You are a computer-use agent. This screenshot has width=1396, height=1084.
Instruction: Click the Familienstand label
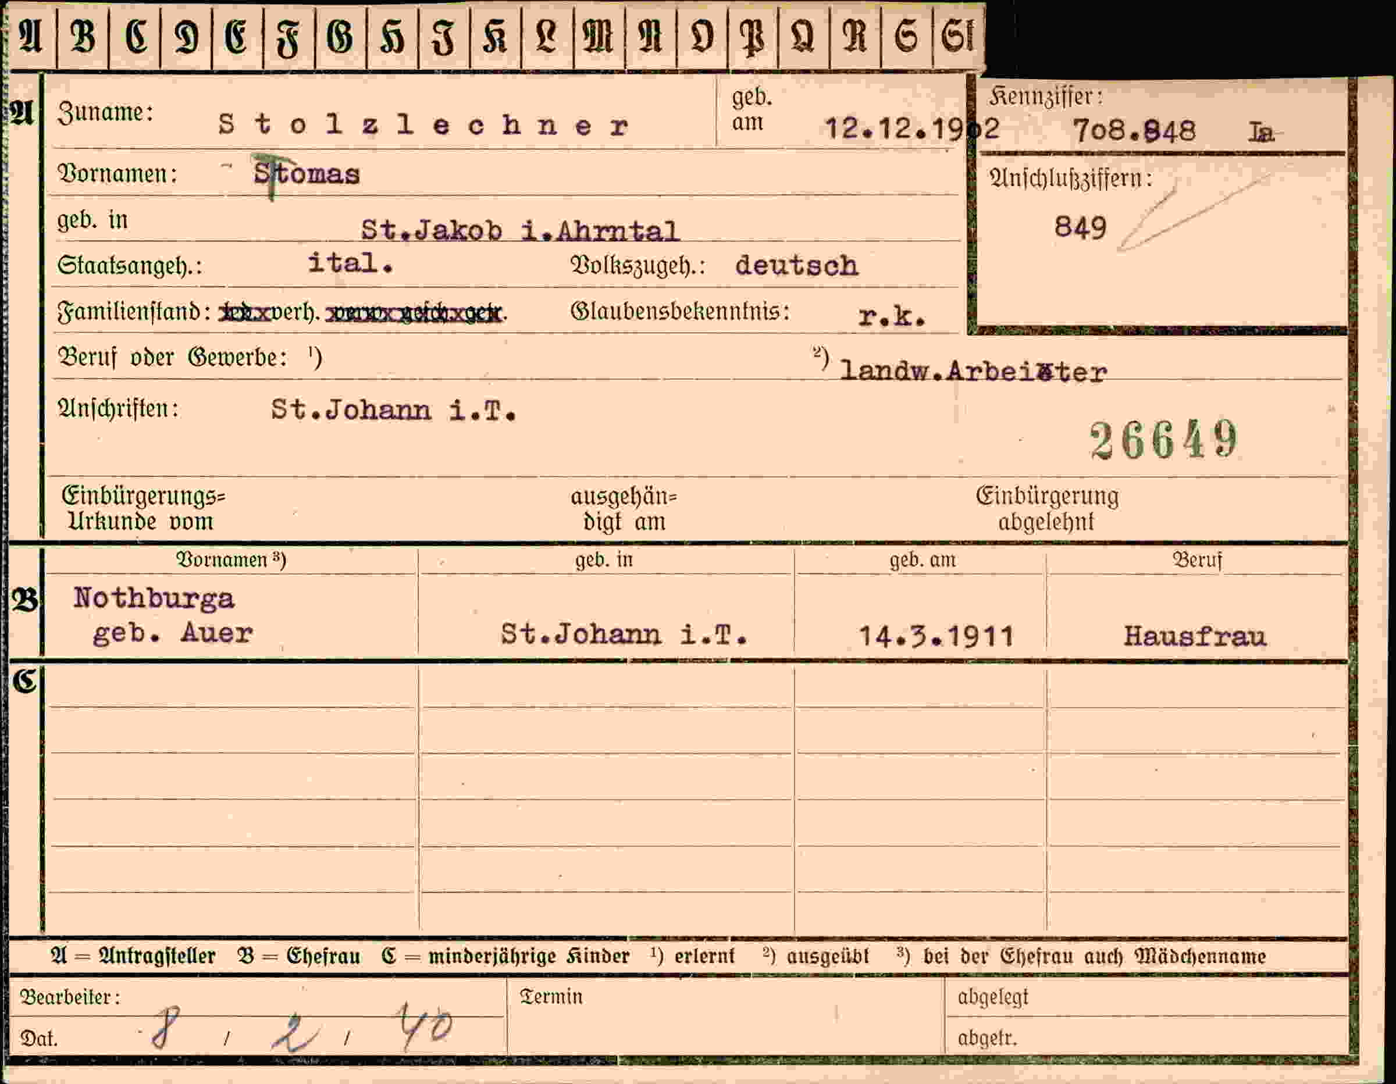click(134, 312)
